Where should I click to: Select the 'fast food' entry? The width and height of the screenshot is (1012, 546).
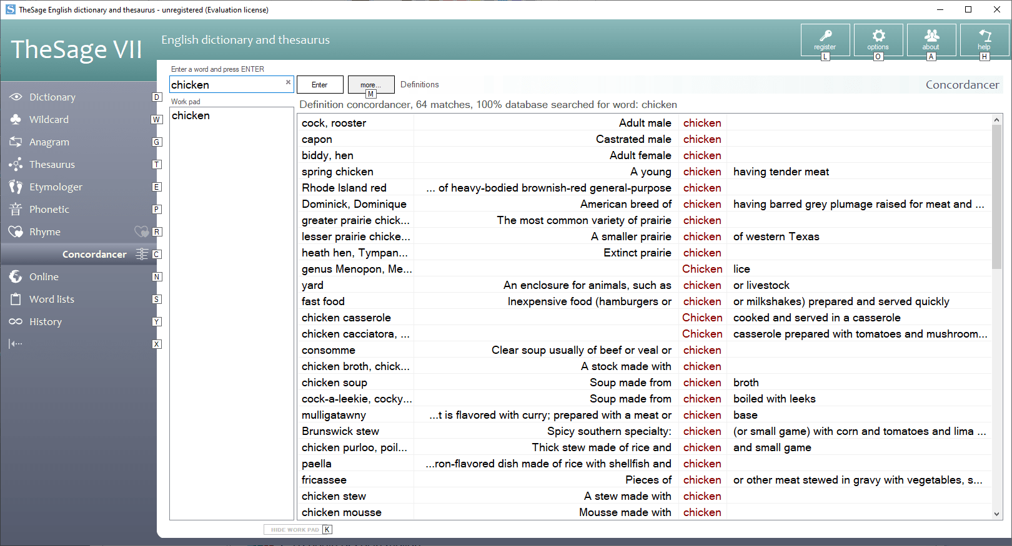[324, 301]
